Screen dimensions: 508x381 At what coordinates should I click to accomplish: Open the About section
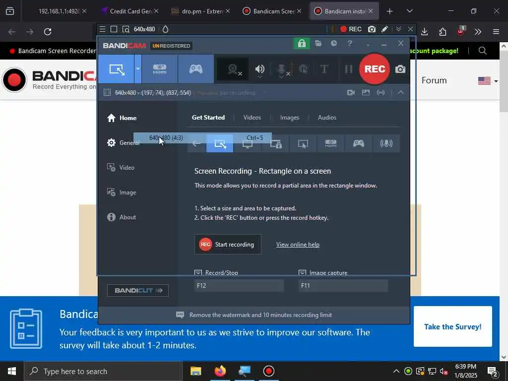coord(122,217)
